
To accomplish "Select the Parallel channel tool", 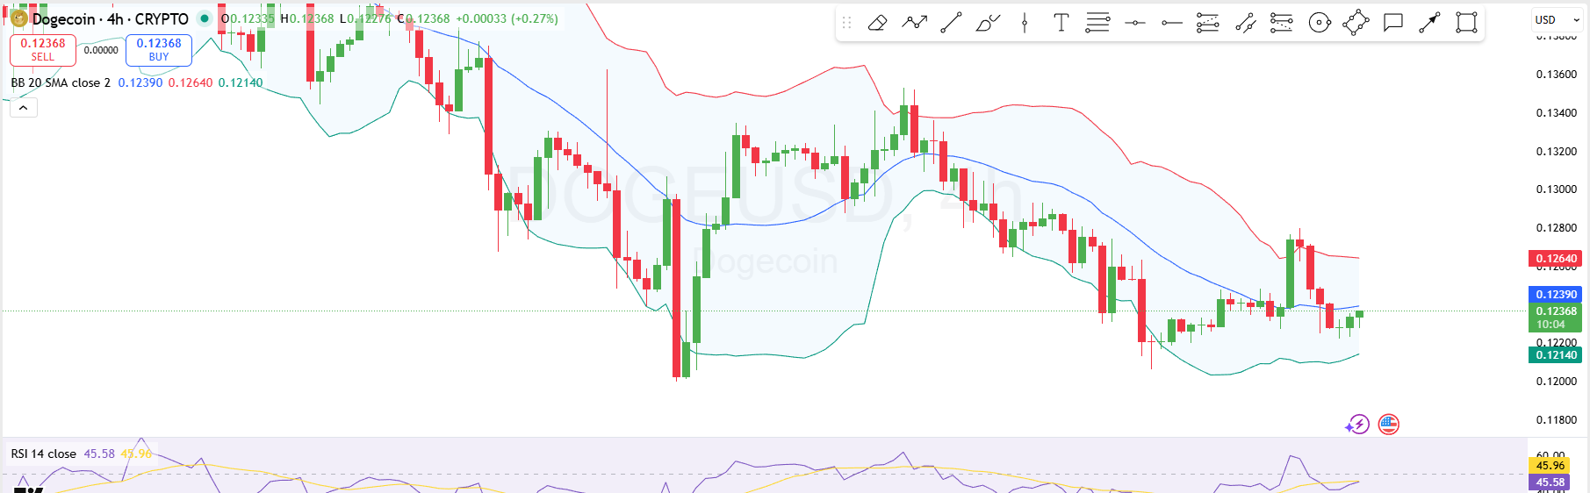I will coord(1245,23).
